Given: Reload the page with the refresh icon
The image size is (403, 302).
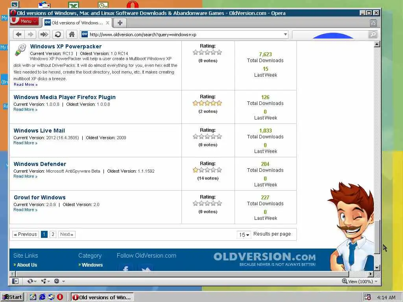Looking at the screenshot, I should 58,35.
